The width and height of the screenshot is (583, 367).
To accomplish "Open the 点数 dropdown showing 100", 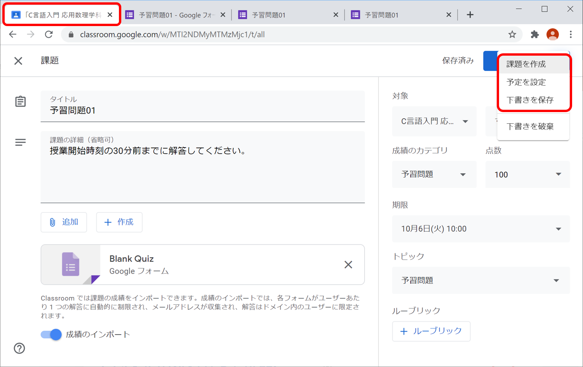I will (x=527, y=174).
